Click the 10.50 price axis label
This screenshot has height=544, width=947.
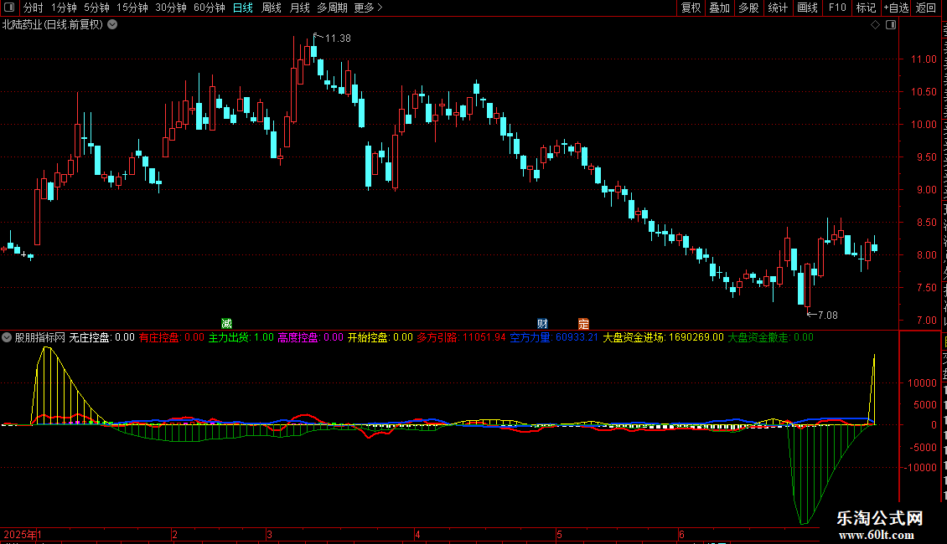tap(924, 92)
